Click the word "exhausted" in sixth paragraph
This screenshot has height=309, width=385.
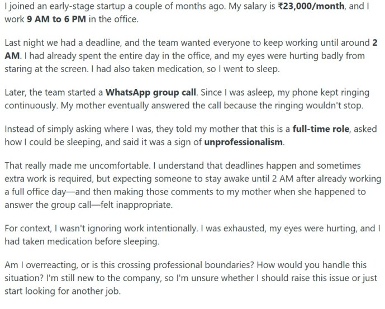pos(245,229)
